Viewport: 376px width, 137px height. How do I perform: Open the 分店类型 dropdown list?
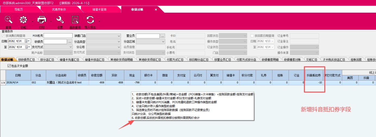[x=119, y=42]
